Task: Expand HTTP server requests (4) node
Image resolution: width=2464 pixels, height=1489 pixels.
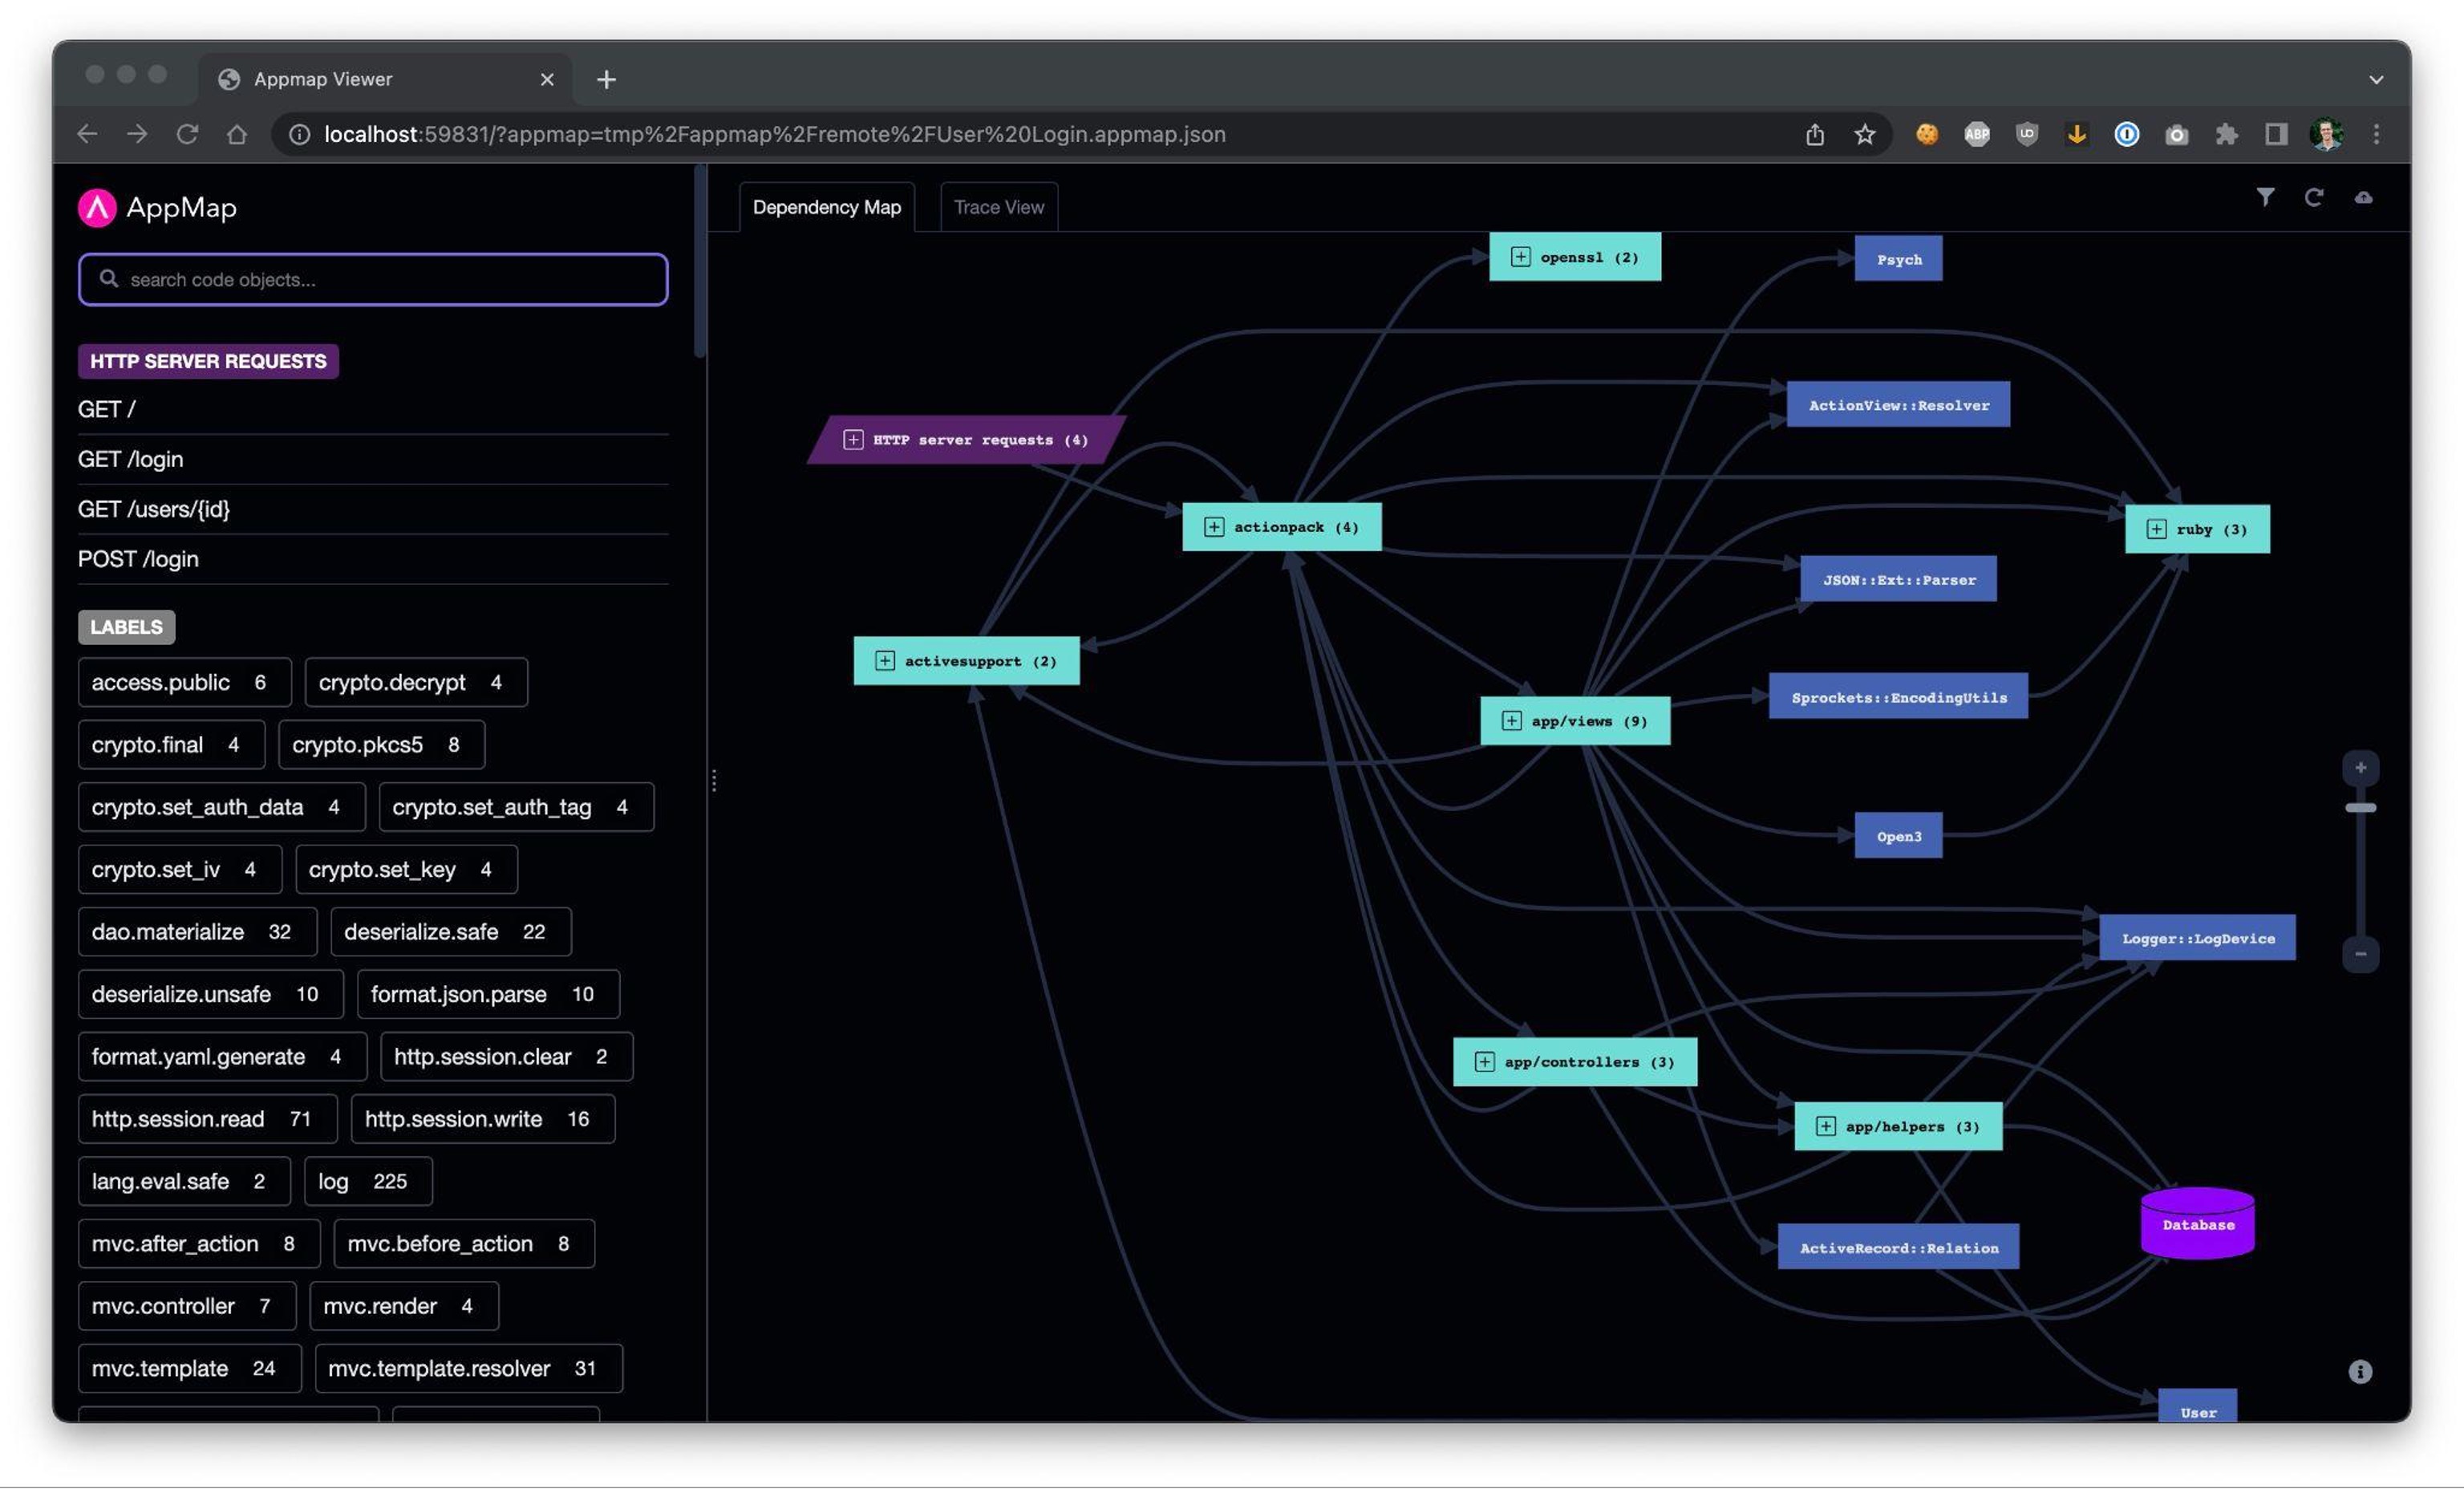Action: tap(853, 440)
